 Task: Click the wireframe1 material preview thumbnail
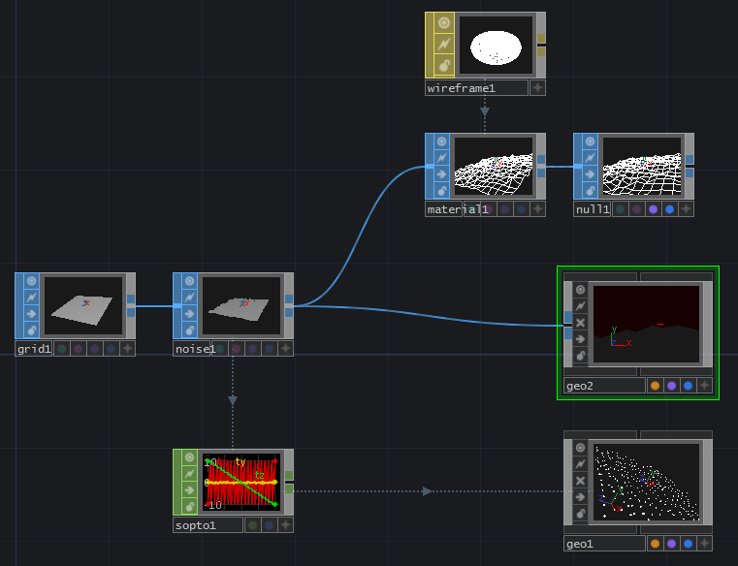496,46
